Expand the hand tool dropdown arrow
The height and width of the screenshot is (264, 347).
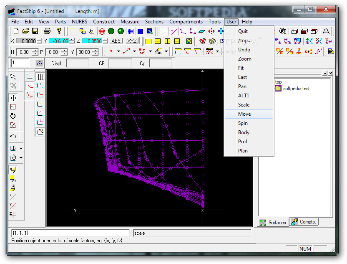[21, 158]
